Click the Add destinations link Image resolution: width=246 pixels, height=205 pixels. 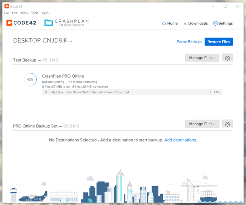pos(180,140)
